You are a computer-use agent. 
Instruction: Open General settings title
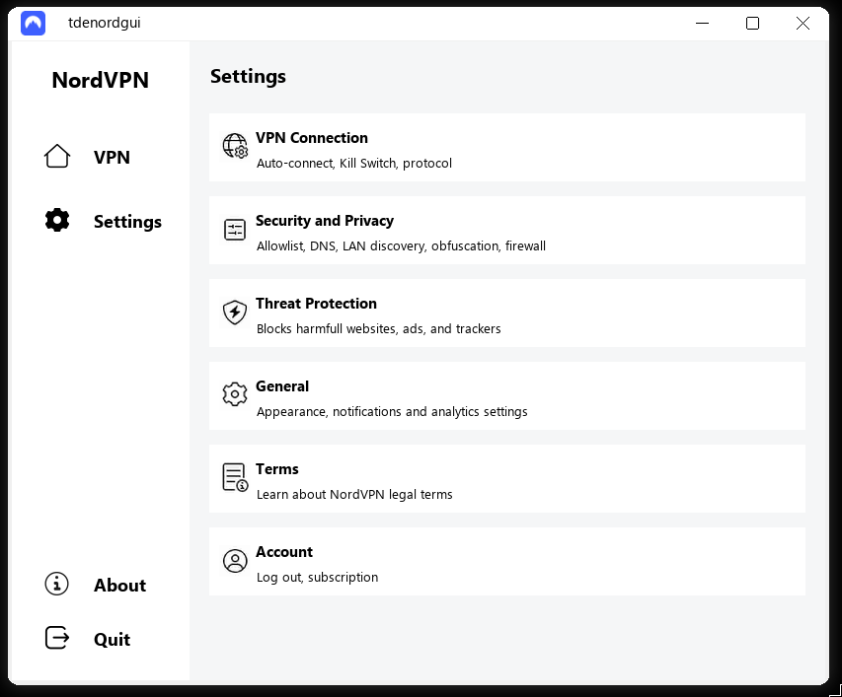click(282, 386)
